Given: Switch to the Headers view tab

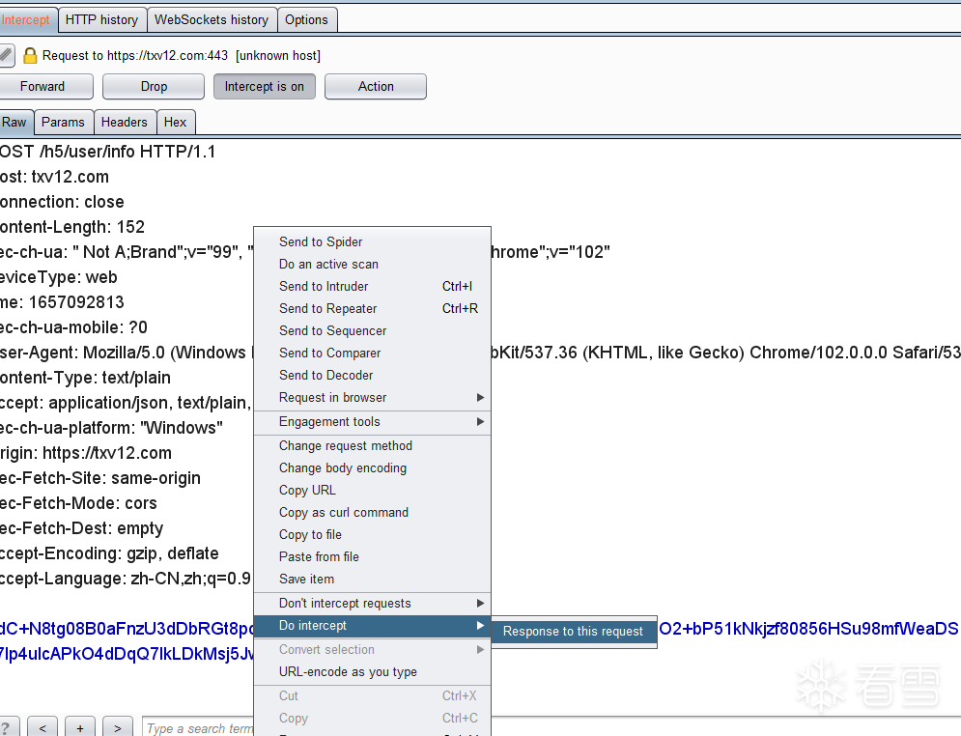Looking at the screenshot, I should click(125, 122).
